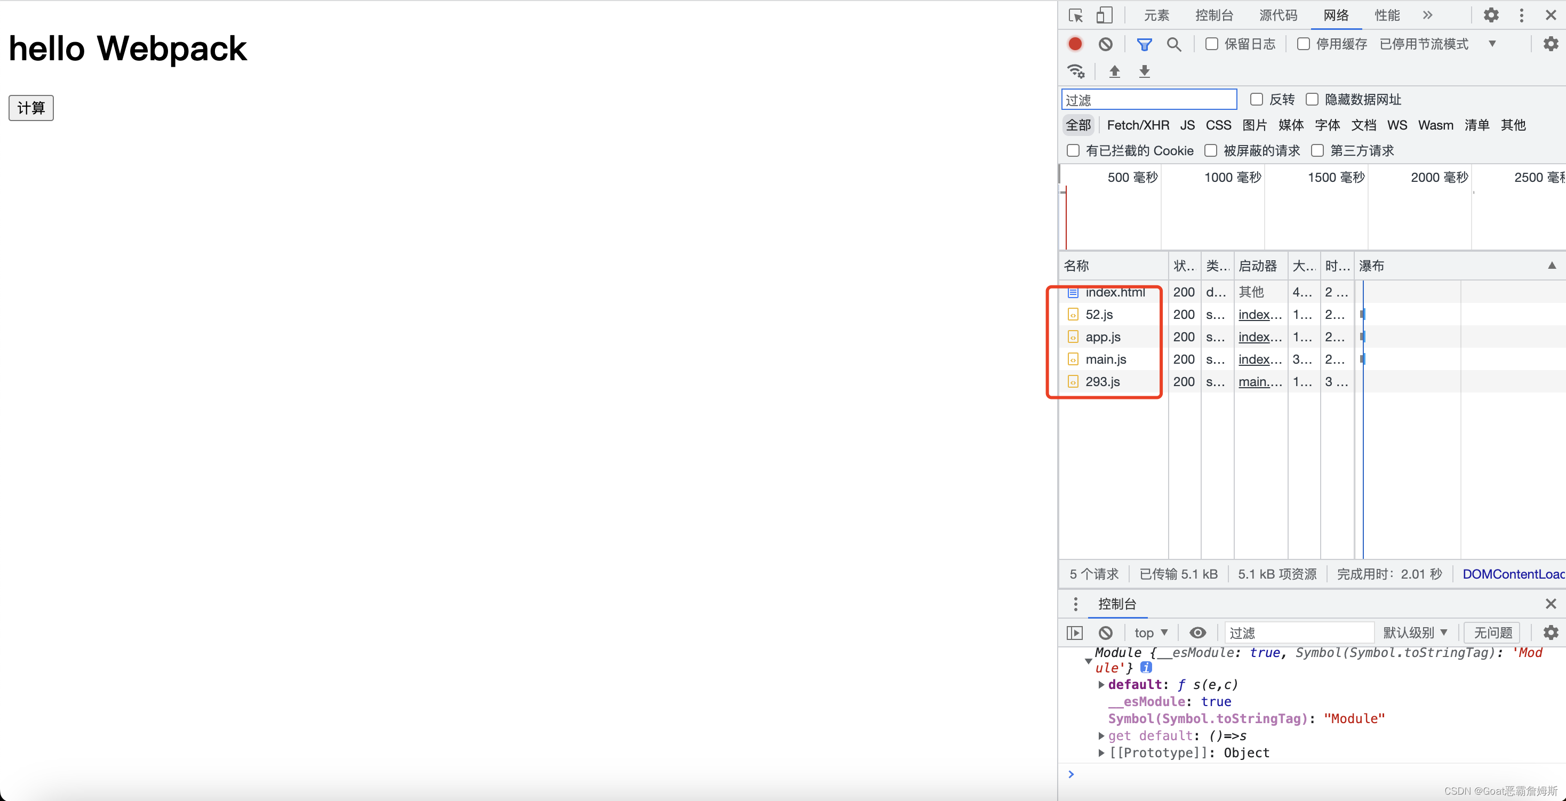
Task: Filter requests by JS type
Action: tap(1187, 125)
